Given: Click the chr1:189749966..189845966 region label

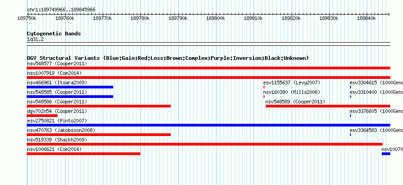Looking at the screenshot, I should [x=61, y=10].
